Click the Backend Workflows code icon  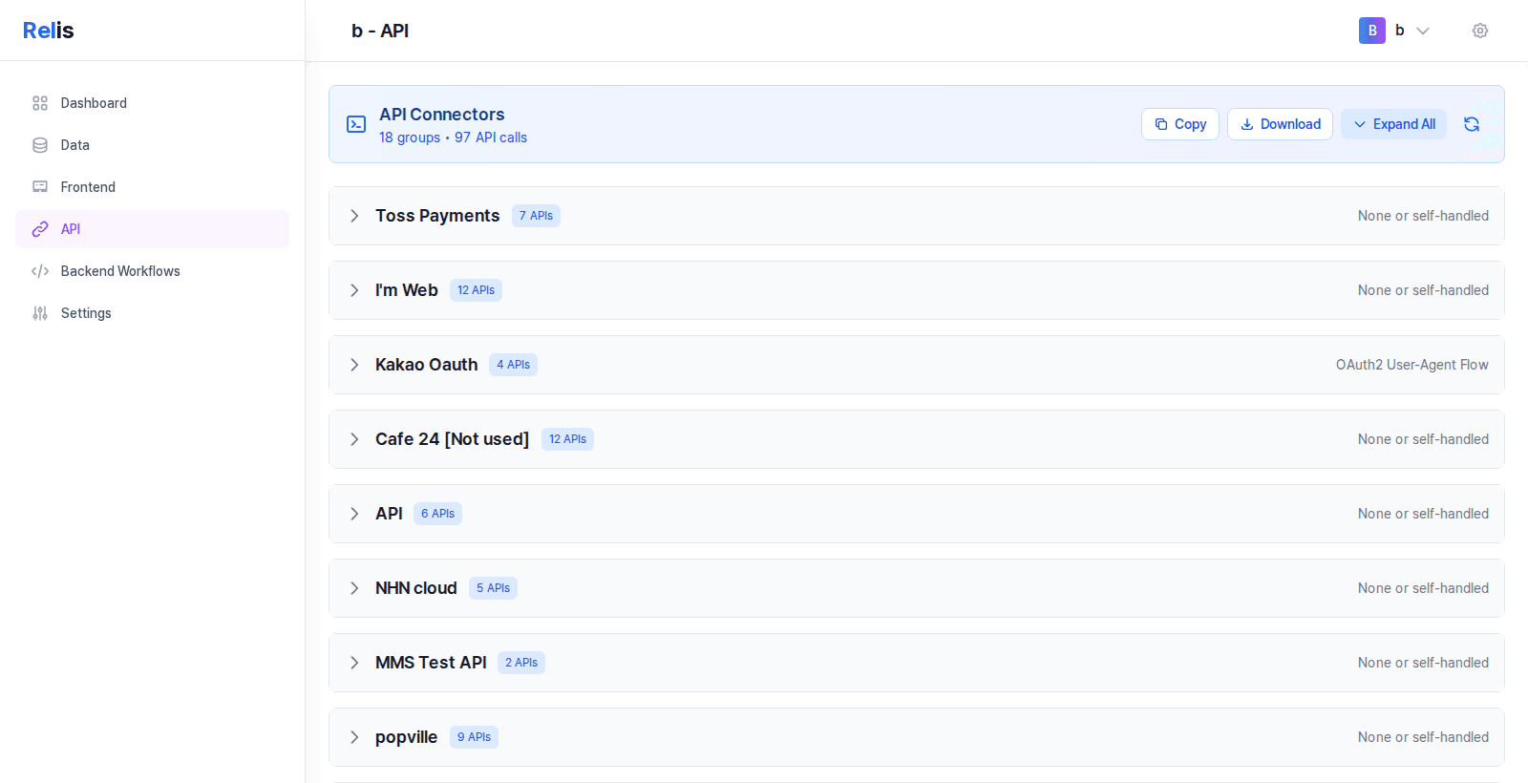tap(40, 271)
